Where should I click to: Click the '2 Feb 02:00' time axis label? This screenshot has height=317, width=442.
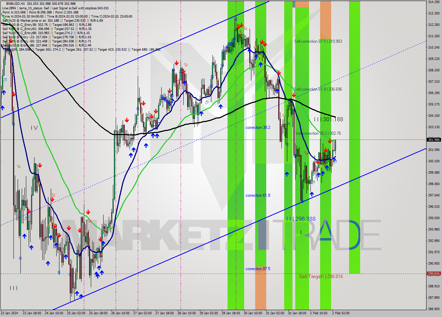coord(340,313)
